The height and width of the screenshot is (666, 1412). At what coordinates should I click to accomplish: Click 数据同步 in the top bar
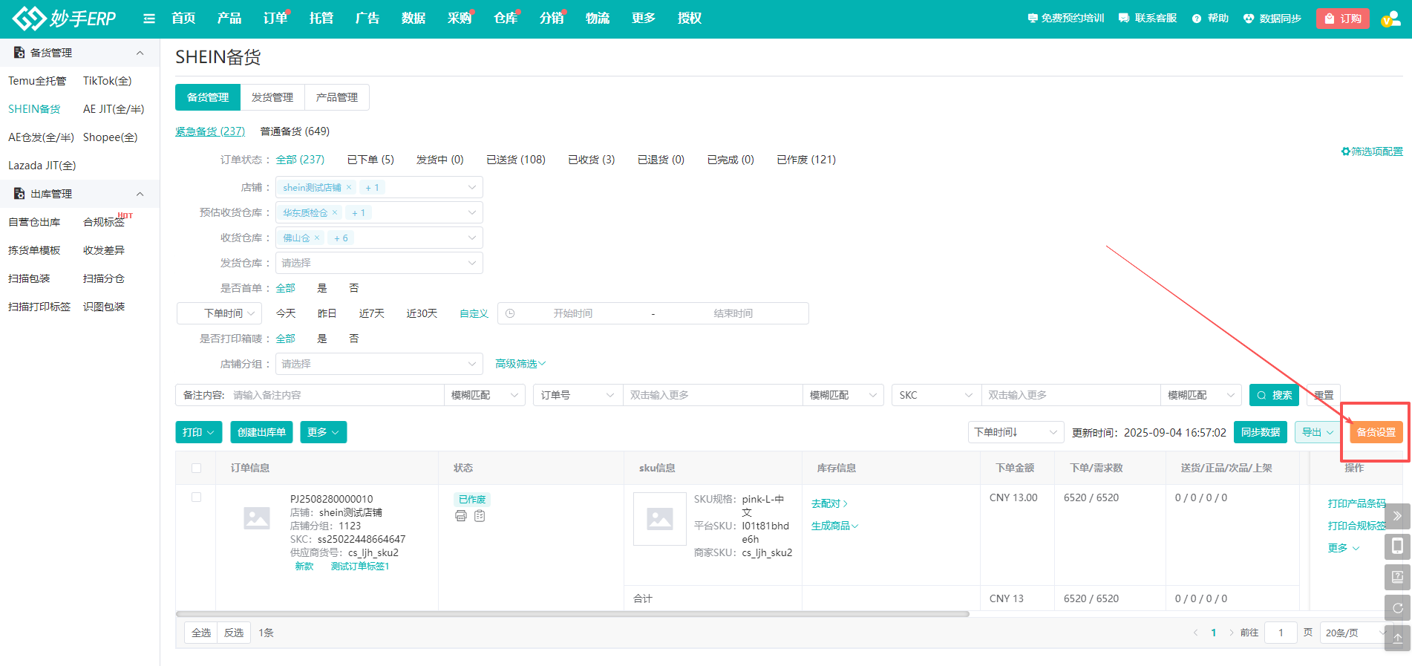tap(1272, 19)
